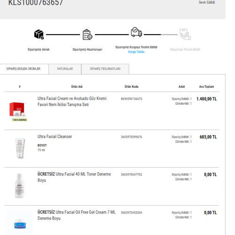This screenshot has width=235, height=235.
Task: Click the order received box icon
Action: point(39,35)
